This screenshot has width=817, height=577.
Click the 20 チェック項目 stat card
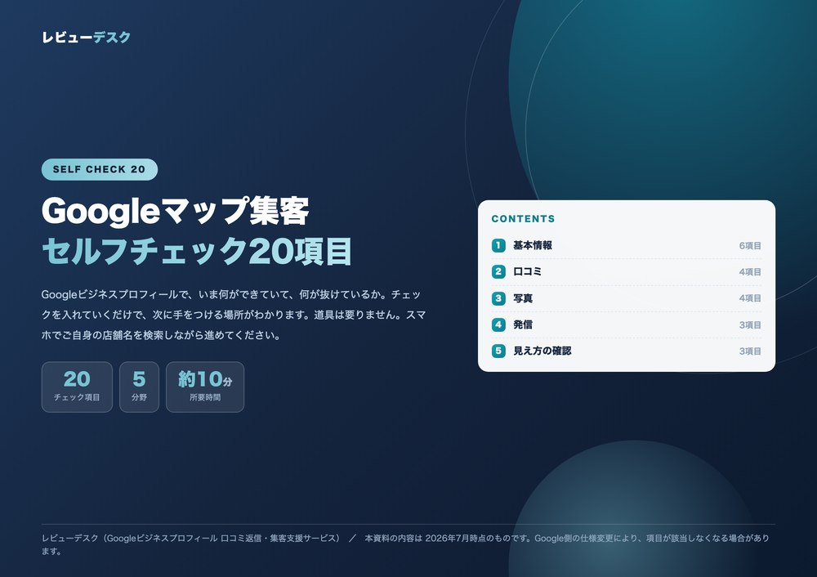(x=77, y=387)
